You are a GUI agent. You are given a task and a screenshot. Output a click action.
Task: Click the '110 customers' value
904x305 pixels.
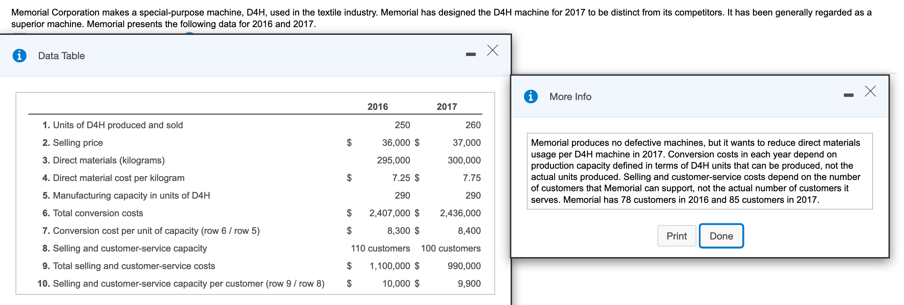tap(380, 248)
